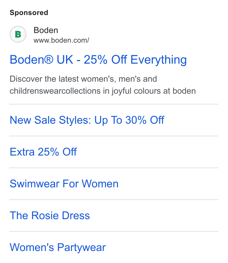Select the Partywear sitelink at the bottom

coord(58,247)
